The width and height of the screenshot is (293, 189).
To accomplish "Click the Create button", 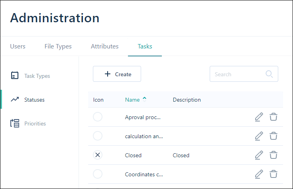I will (117, 74).
